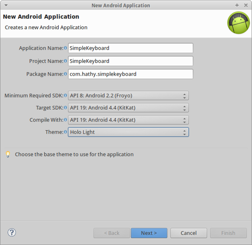Screen dimensions: 252x245
Task: Open the help question mark icon
Action: pos(12,232)
